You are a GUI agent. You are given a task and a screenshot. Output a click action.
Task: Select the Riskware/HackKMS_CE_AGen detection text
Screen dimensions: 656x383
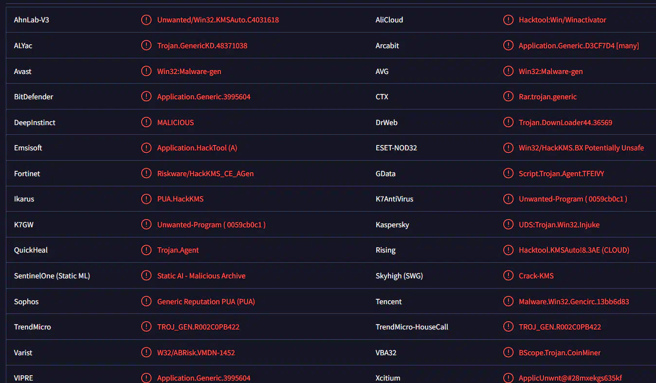[x=205, y=174]
